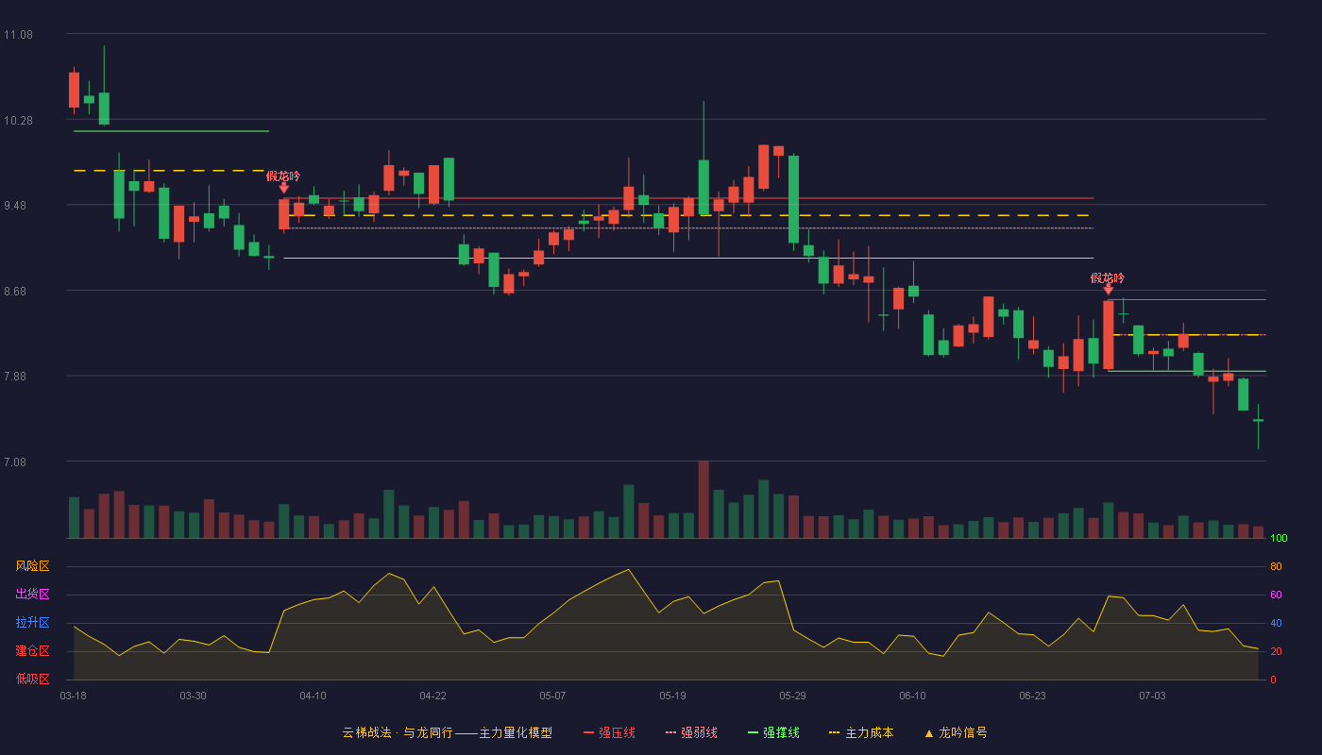Select the 出货区 zone label
Viewport: 1322px width, 755px height.
(32, 595)
